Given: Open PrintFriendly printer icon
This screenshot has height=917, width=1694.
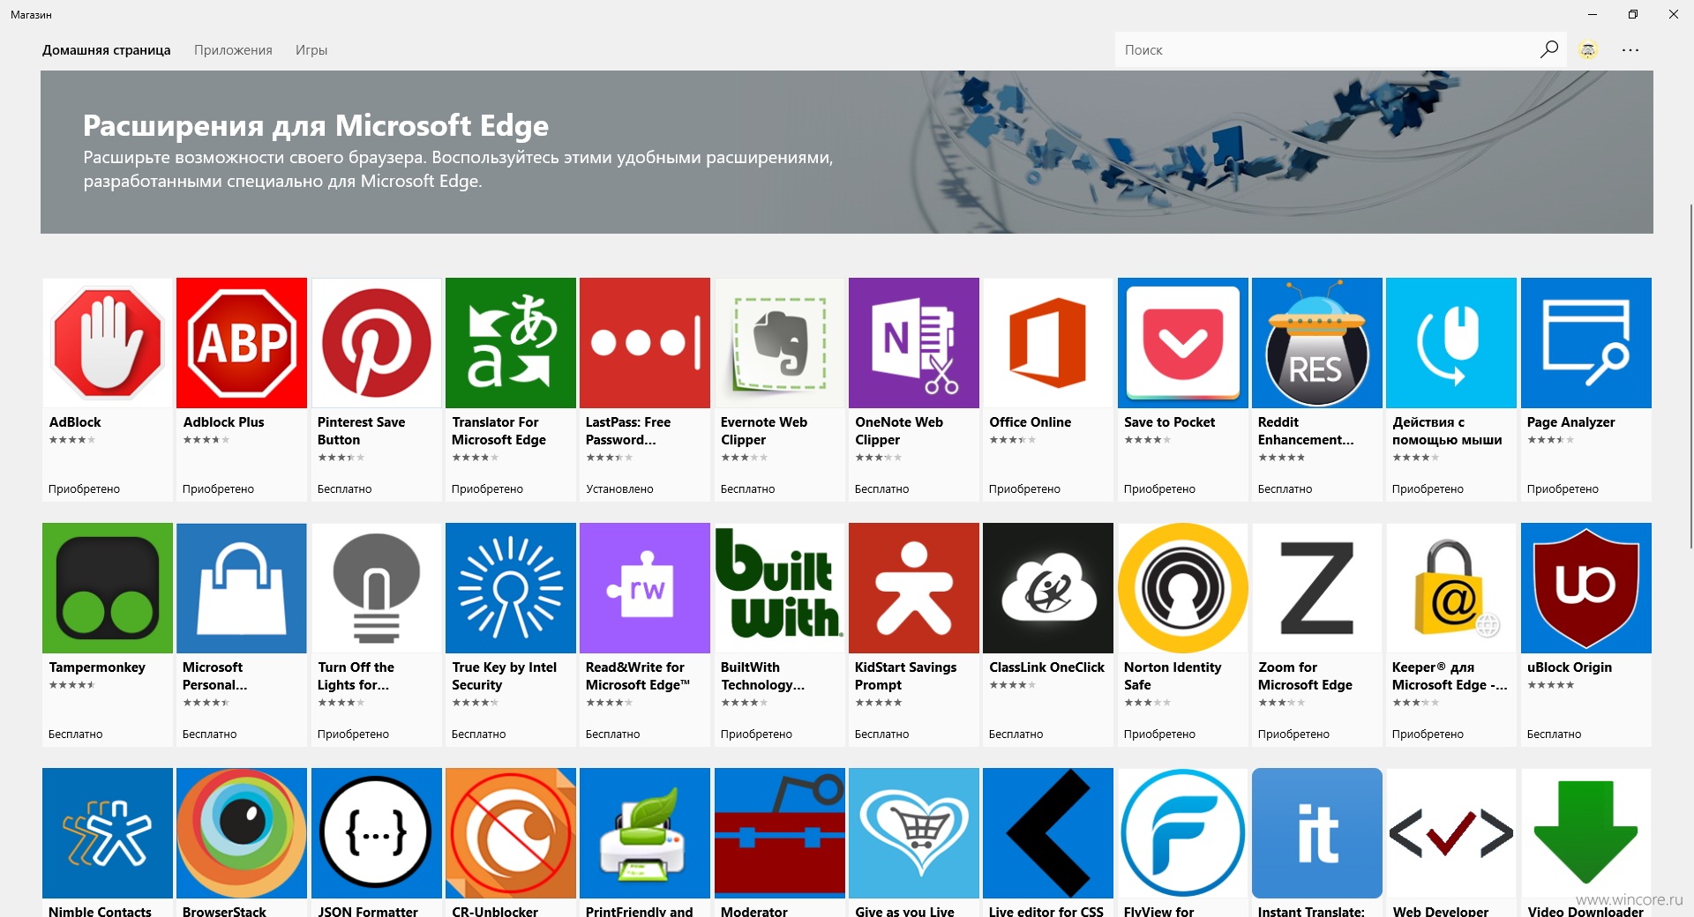Looking at the screenshot, I should point(645,833).
